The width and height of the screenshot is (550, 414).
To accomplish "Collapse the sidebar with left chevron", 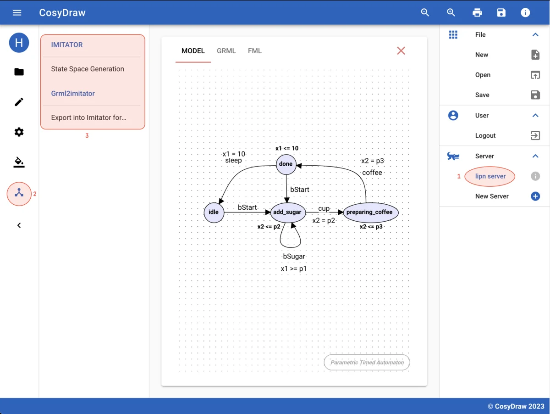I will click(19, 225).
